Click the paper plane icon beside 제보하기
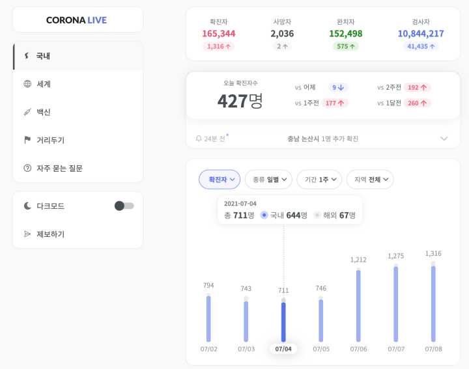 [x=27, y=234]
